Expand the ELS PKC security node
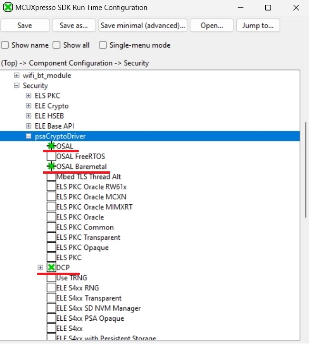The image size is (309, 346). click(29, 96)
